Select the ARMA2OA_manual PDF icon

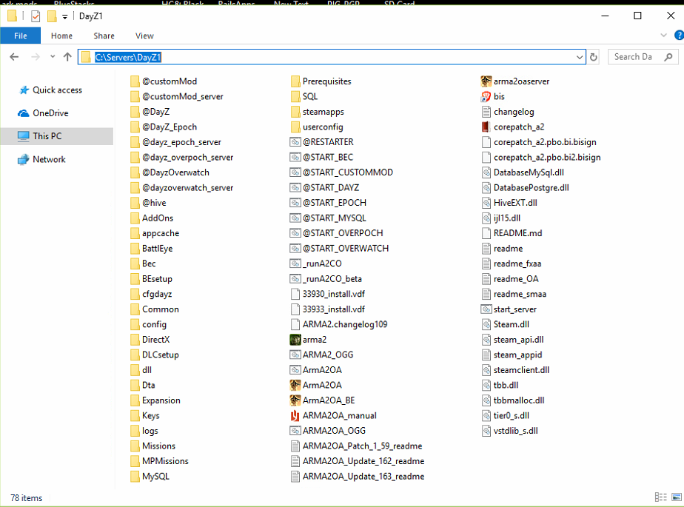(x=295, y=415)
